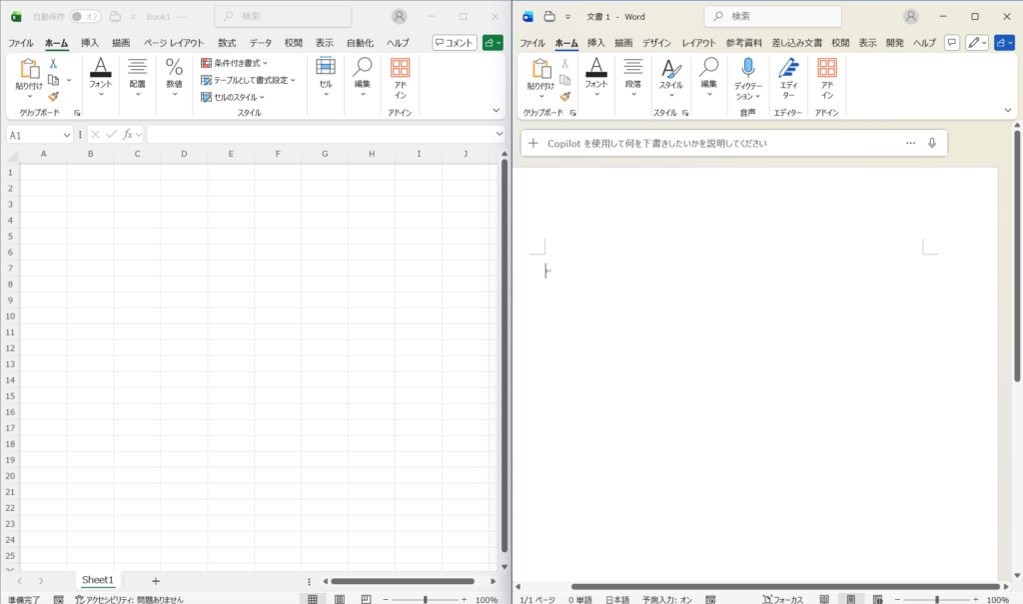Image resolution: width=1023 pixels, height=604 pixels.
Task: Open the Excel Name Box dropdown
Action: point(67,135)
